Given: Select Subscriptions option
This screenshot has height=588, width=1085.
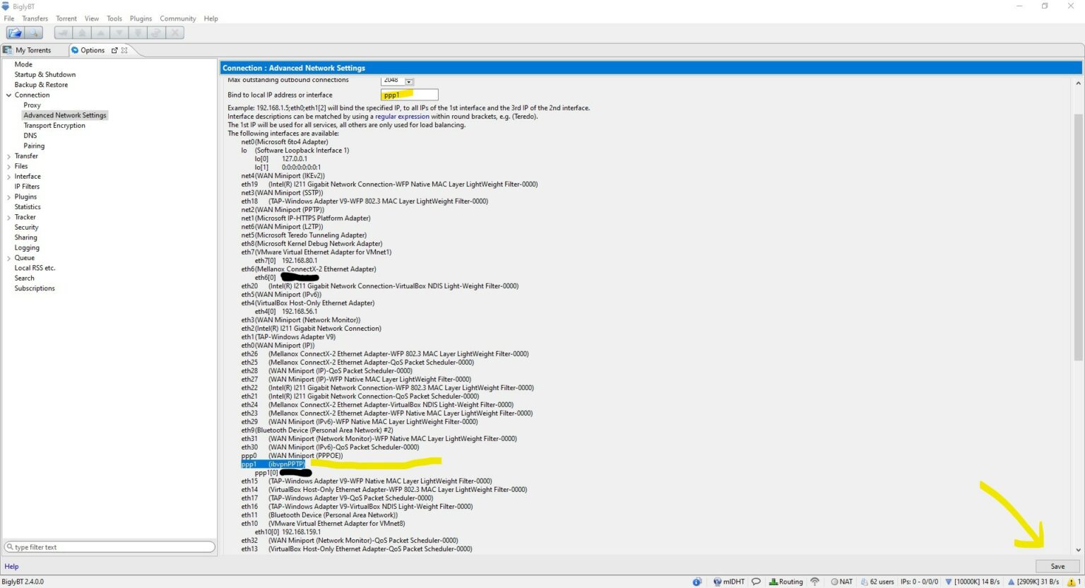Looking at the screenshot, I should pos(35,288).
